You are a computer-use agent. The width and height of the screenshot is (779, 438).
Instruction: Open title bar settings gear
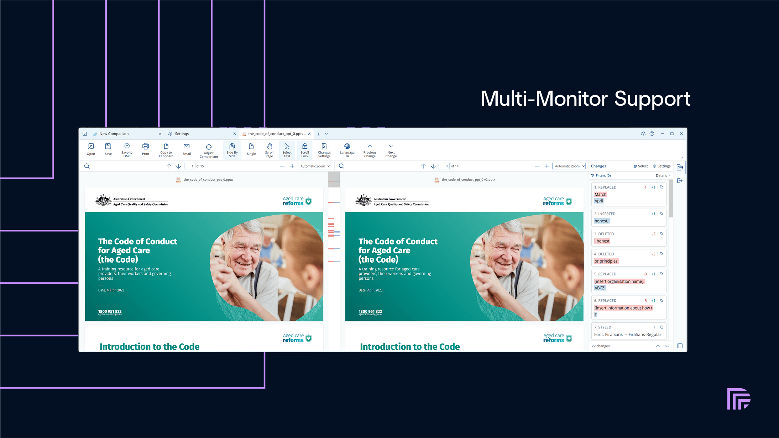tap(643, 134)
